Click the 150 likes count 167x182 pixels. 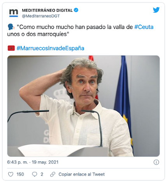pyautogui.click(x=20, y=174)
